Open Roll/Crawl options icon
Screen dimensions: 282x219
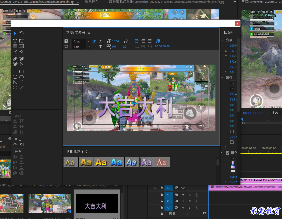point(66,47)
